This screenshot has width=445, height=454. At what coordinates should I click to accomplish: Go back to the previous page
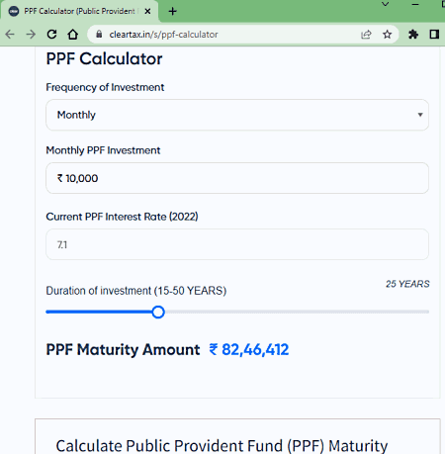(10, 35)
